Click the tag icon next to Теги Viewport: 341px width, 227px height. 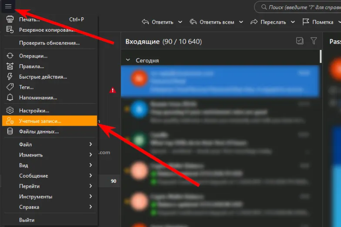coord(9,87)
